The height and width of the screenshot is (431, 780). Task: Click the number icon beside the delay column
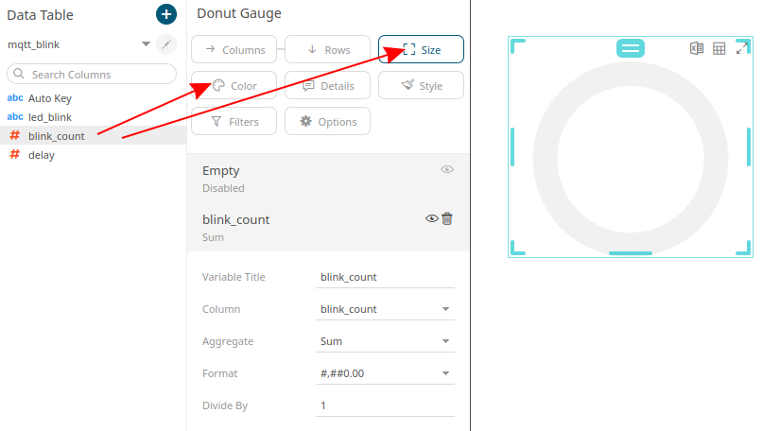coord(14,155)
